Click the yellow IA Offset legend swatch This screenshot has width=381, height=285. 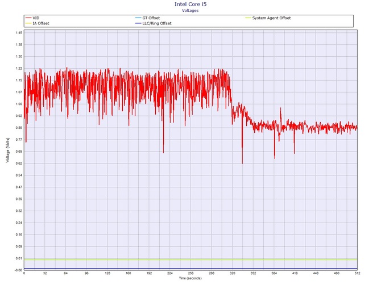(x=28, y=23)
